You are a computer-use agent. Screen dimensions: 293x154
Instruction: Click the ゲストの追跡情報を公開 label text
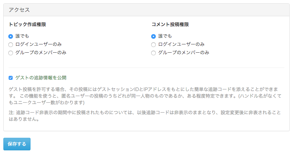[41, 78]
